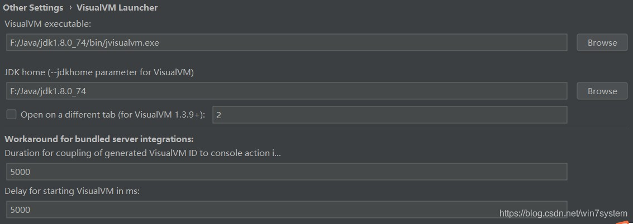Focus the Duration for coupling field

coord(286,172)
